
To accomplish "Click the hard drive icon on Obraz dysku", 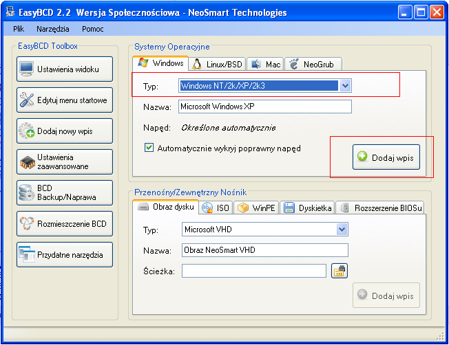I will 143,206.
